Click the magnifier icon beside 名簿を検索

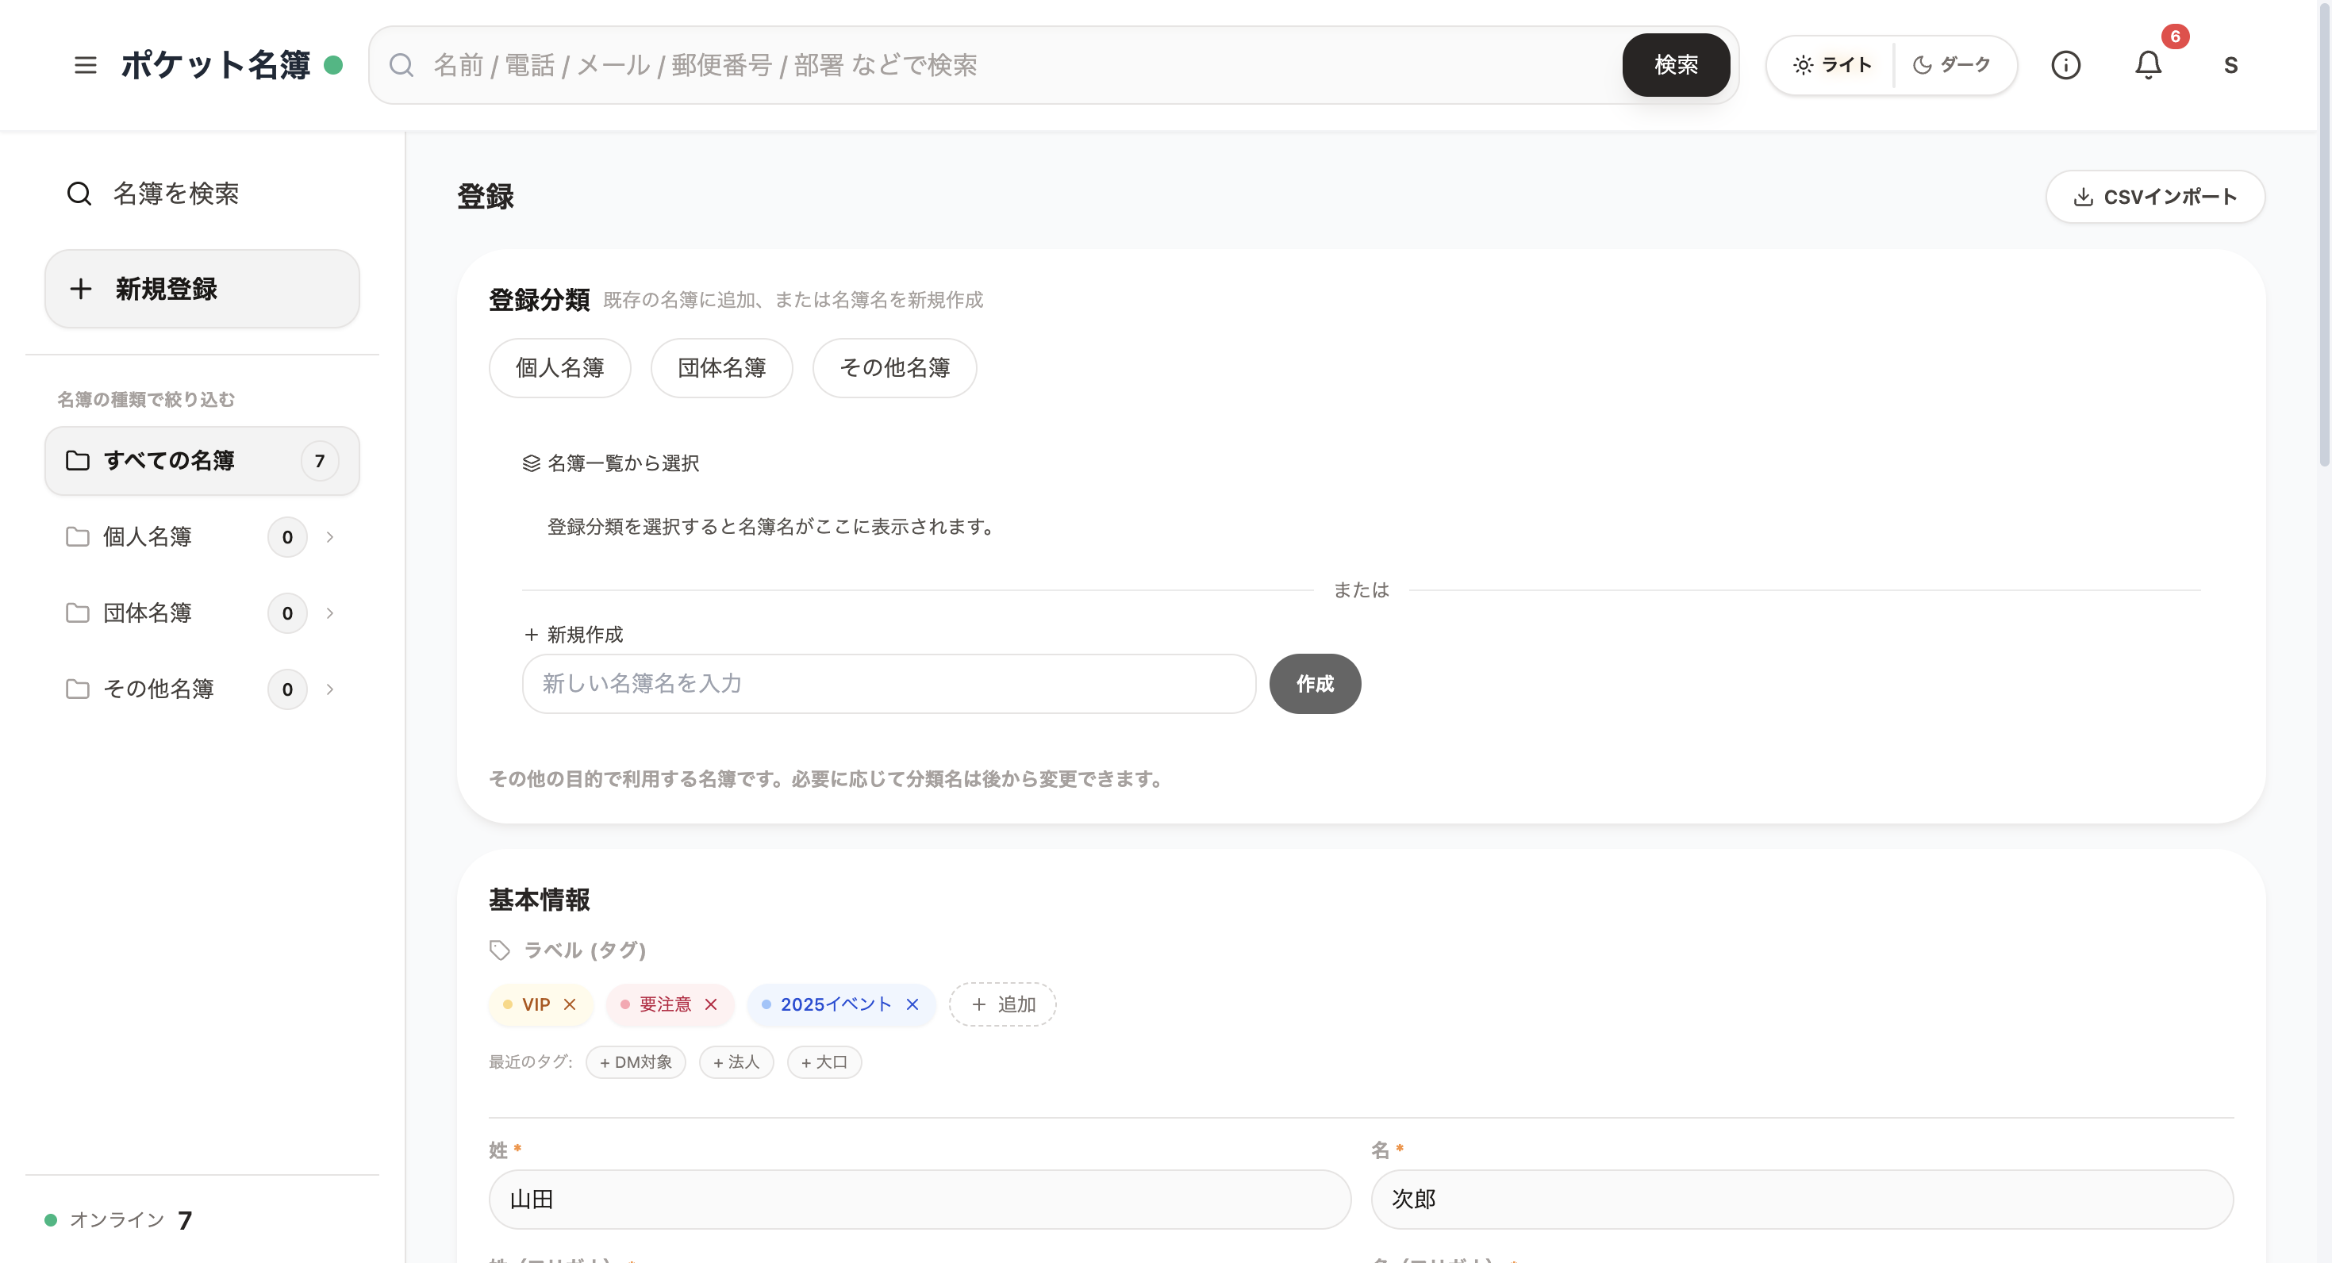coord(79,193)
